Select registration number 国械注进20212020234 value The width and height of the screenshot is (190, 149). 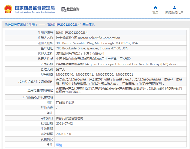click(72, 33)
